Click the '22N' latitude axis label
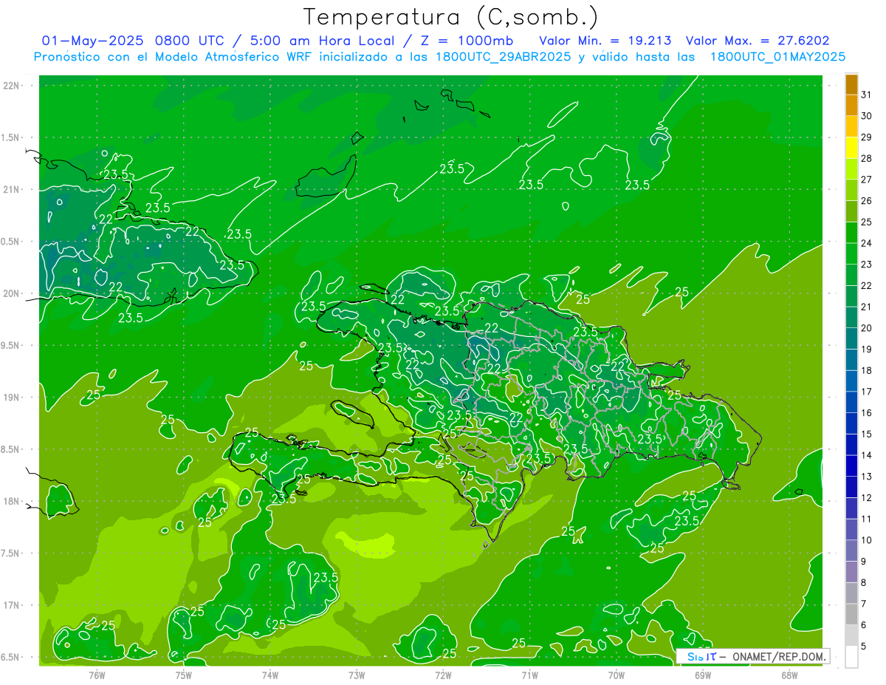 click(x=13, y=86)
